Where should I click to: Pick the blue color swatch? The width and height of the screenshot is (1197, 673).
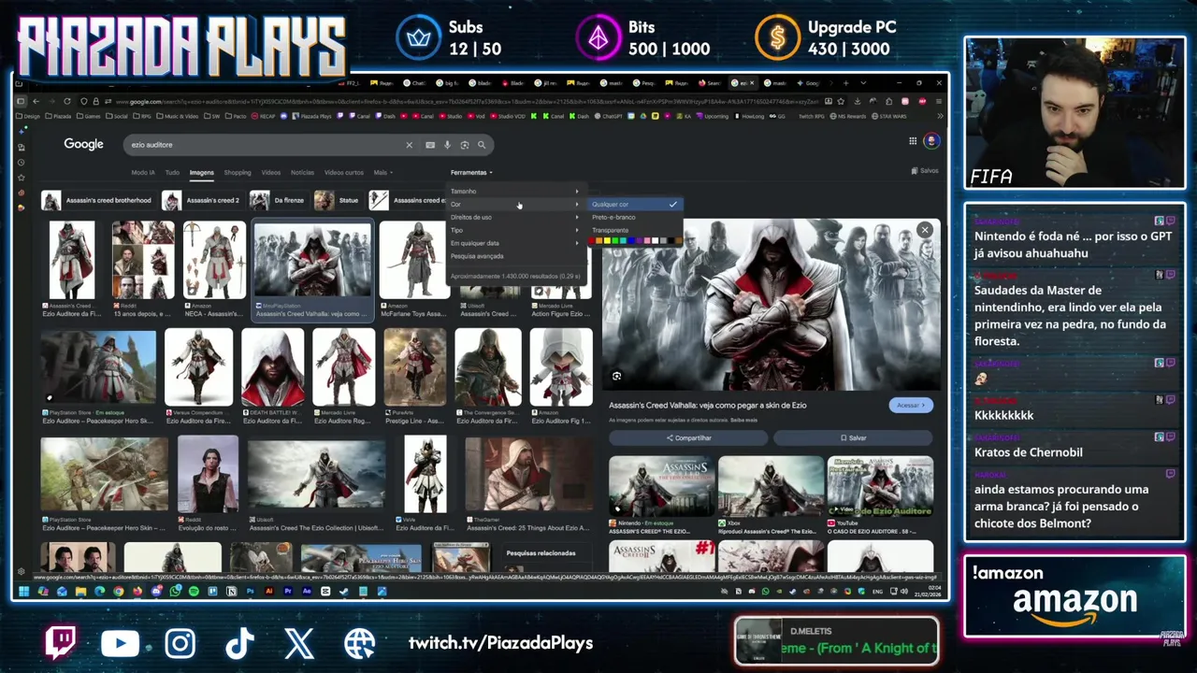click(631, 240)
